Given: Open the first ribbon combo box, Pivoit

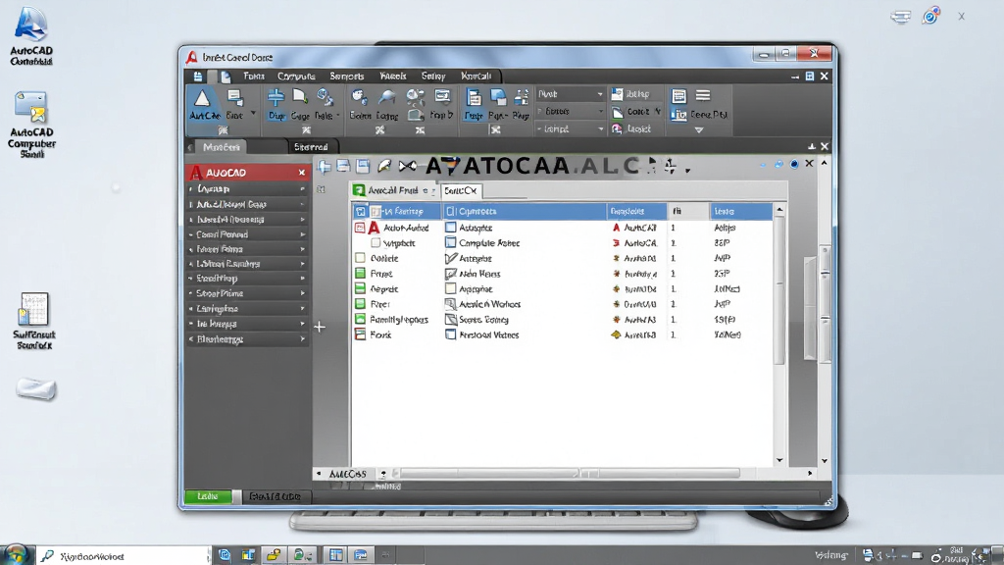Looking at the screenshot, I should pos(571,94).
